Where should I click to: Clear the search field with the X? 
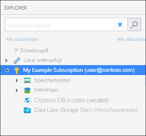pos(120,24)
